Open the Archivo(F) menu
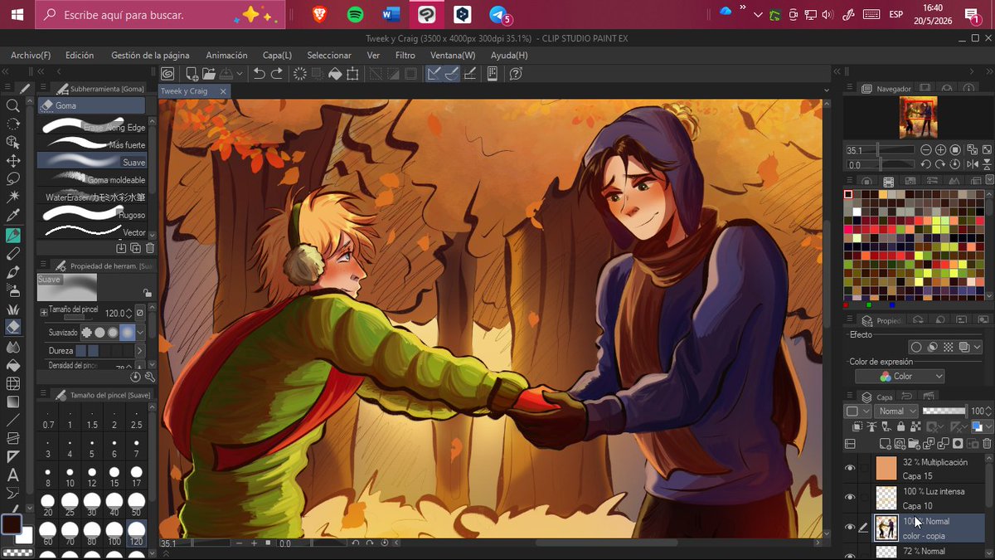Screen dimensions: 995x560 tap(31, 56)
